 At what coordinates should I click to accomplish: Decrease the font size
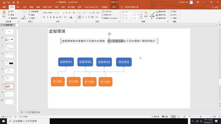click(x=70, y=13)
